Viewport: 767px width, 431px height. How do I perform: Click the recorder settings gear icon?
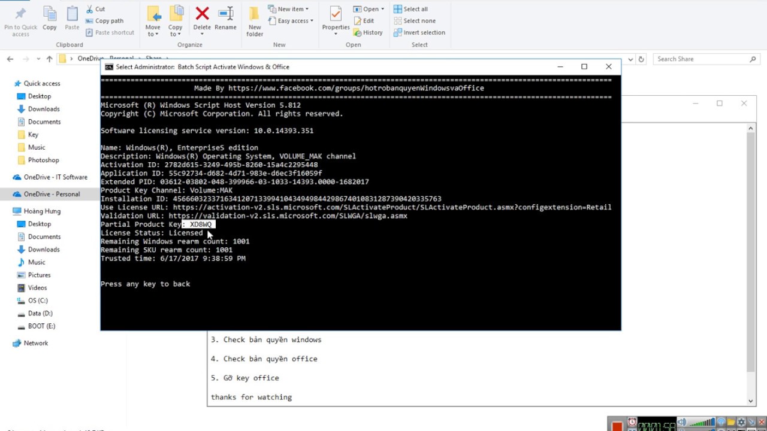point(741,423)
